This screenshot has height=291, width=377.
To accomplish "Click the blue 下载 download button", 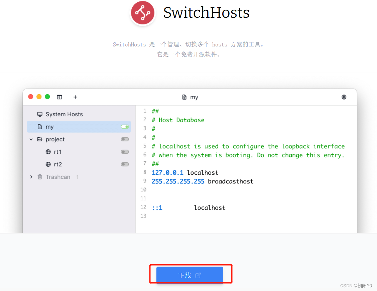I will click(190, 275).
